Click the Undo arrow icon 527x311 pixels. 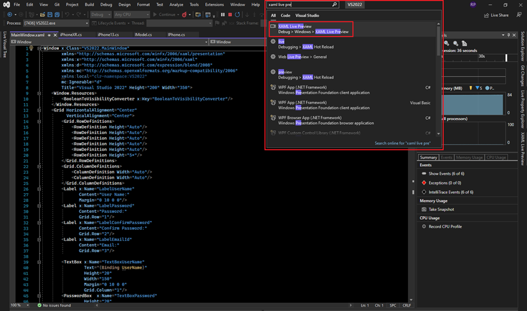tap(67, 14)
